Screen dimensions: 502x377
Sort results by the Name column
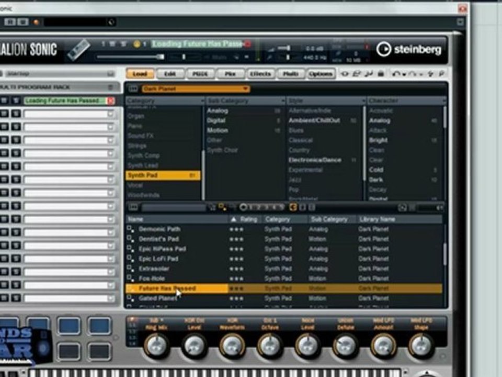tap(177, 219)
